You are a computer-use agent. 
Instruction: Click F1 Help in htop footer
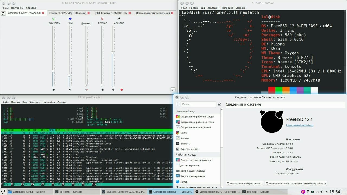point(6,184)
